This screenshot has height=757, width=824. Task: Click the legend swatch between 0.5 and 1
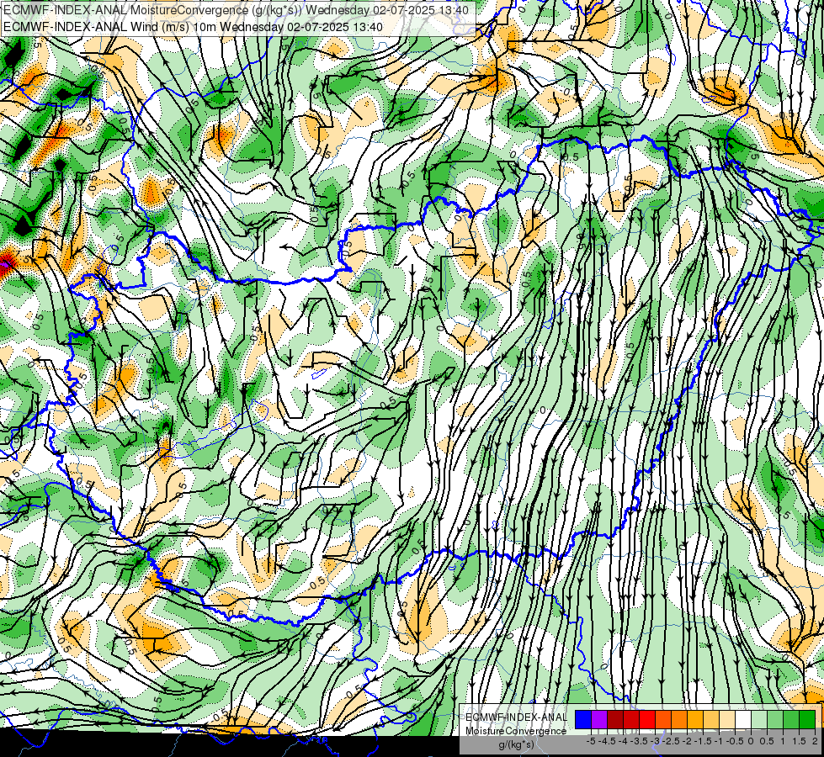point(775,720)
